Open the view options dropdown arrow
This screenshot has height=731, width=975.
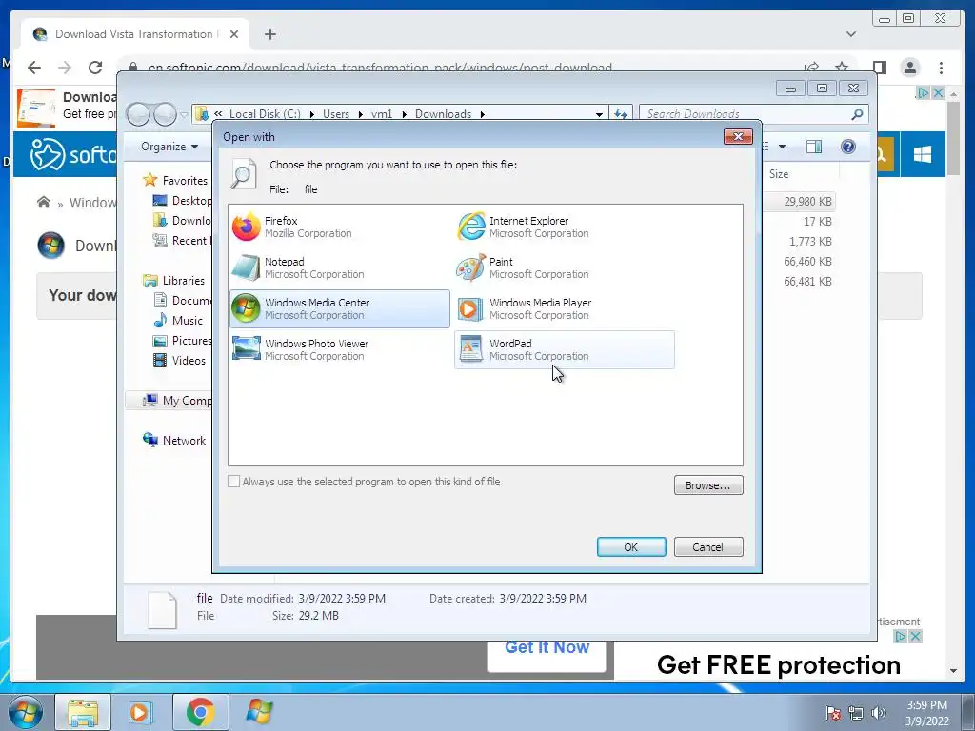tap(783, 147)
